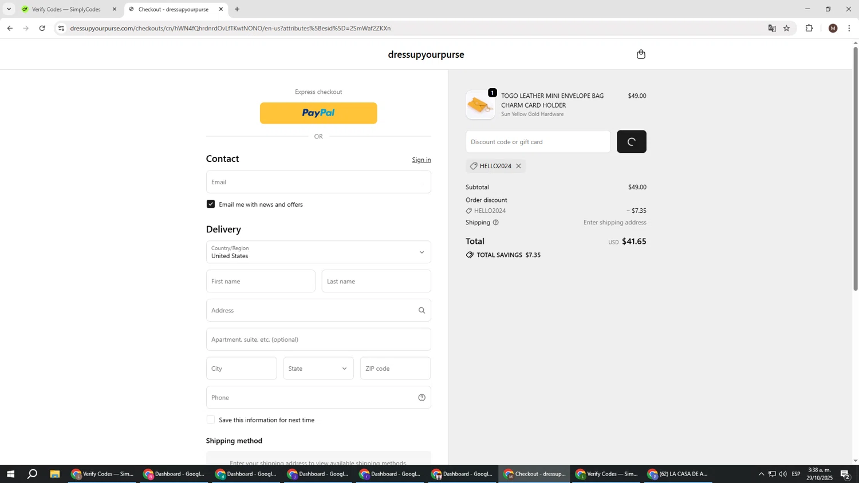Click the Discount code or gift card field
859x483 pixels.
point(538,142)
